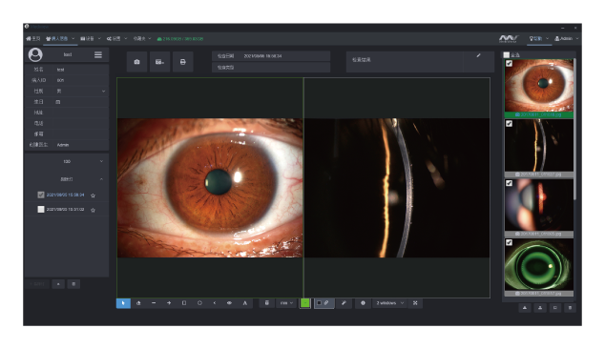Toggle checkbox on green fluorescein thumbnail
This screenshot has width=605, height=349.
tap(509, 242)
